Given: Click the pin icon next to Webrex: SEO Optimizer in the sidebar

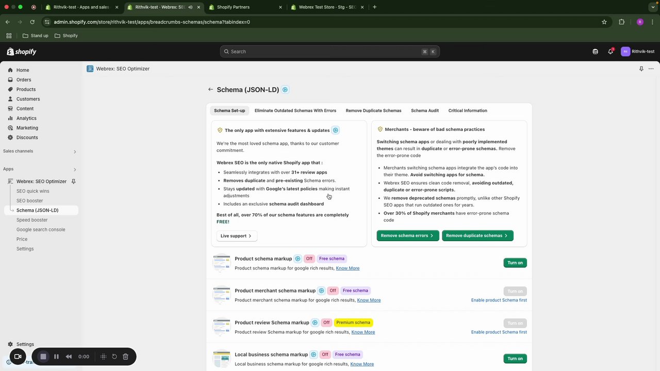Looking at the screenshot, I should coord(73,181).
